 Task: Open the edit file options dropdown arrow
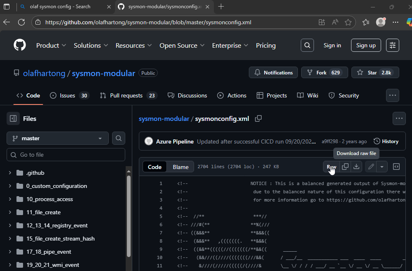pyautogui.click(x=382, y=167)
